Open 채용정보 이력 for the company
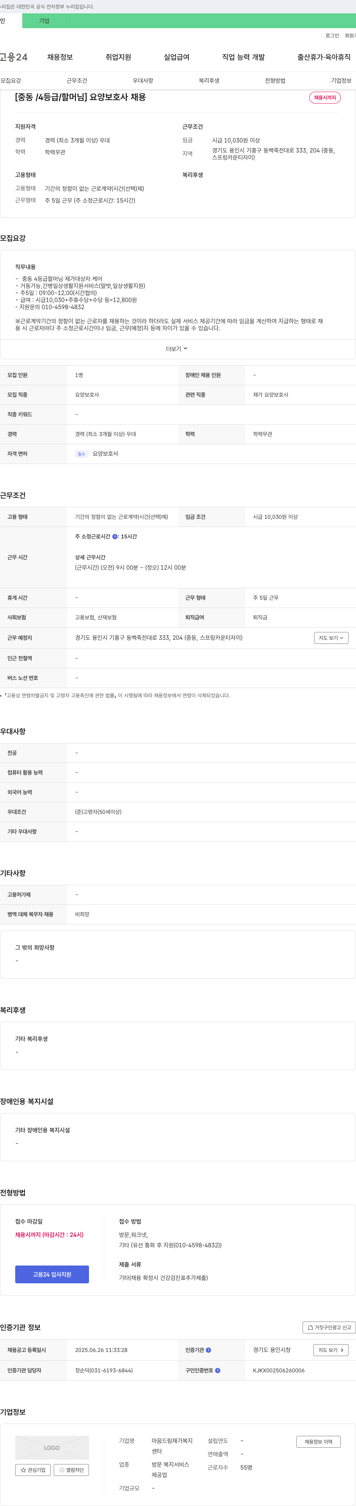Viewport: 356px width, 1506px height. pyautogui.click(x=318, y=1442)
